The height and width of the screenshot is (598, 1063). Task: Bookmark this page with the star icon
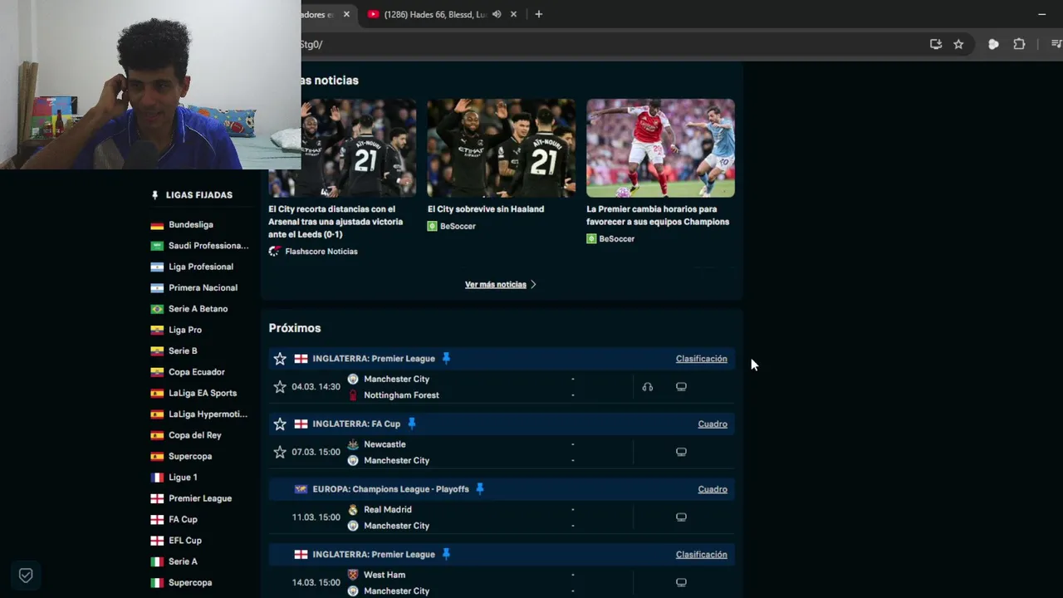point(958,44)
